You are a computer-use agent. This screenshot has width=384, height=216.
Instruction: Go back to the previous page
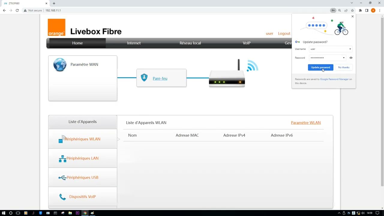click(x=4, y=10)
